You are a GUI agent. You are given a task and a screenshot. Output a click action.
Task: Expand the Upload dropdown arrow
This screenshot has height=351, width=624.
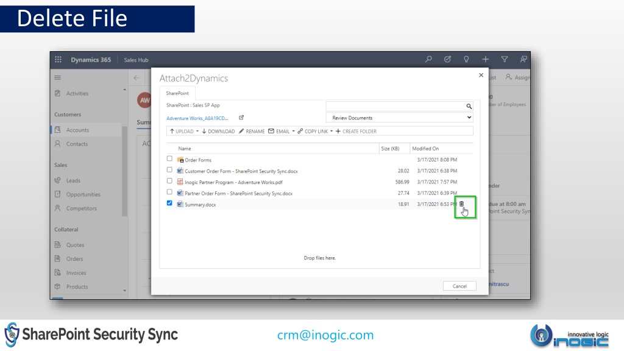197,132
